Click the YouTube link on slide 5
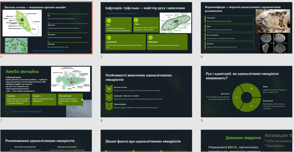The width and height of the screenshot is (294, 152). (121, 13)
